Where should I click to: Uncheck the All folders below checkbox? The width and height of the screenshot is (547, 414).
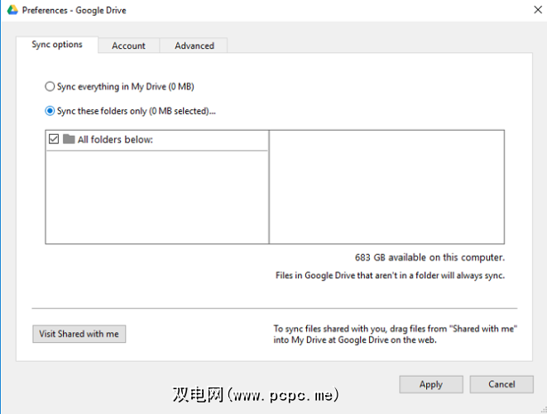point(54,139)
